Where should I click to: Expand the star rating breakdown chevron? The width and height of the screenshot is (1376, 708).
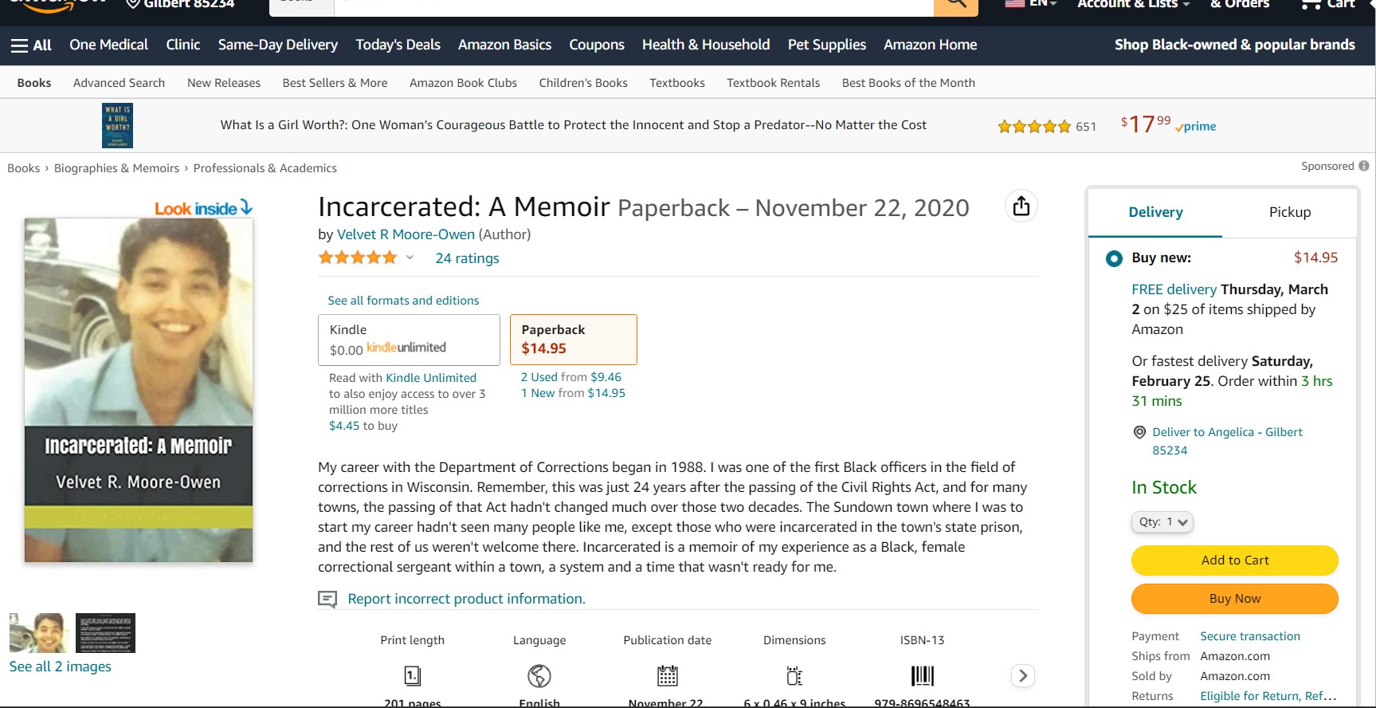410,258
